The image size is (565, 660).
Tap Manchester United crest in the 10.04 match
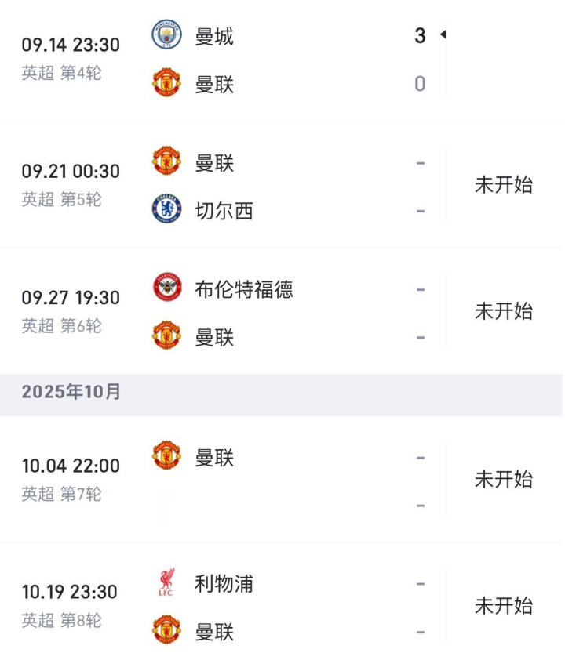coord(166,456)
